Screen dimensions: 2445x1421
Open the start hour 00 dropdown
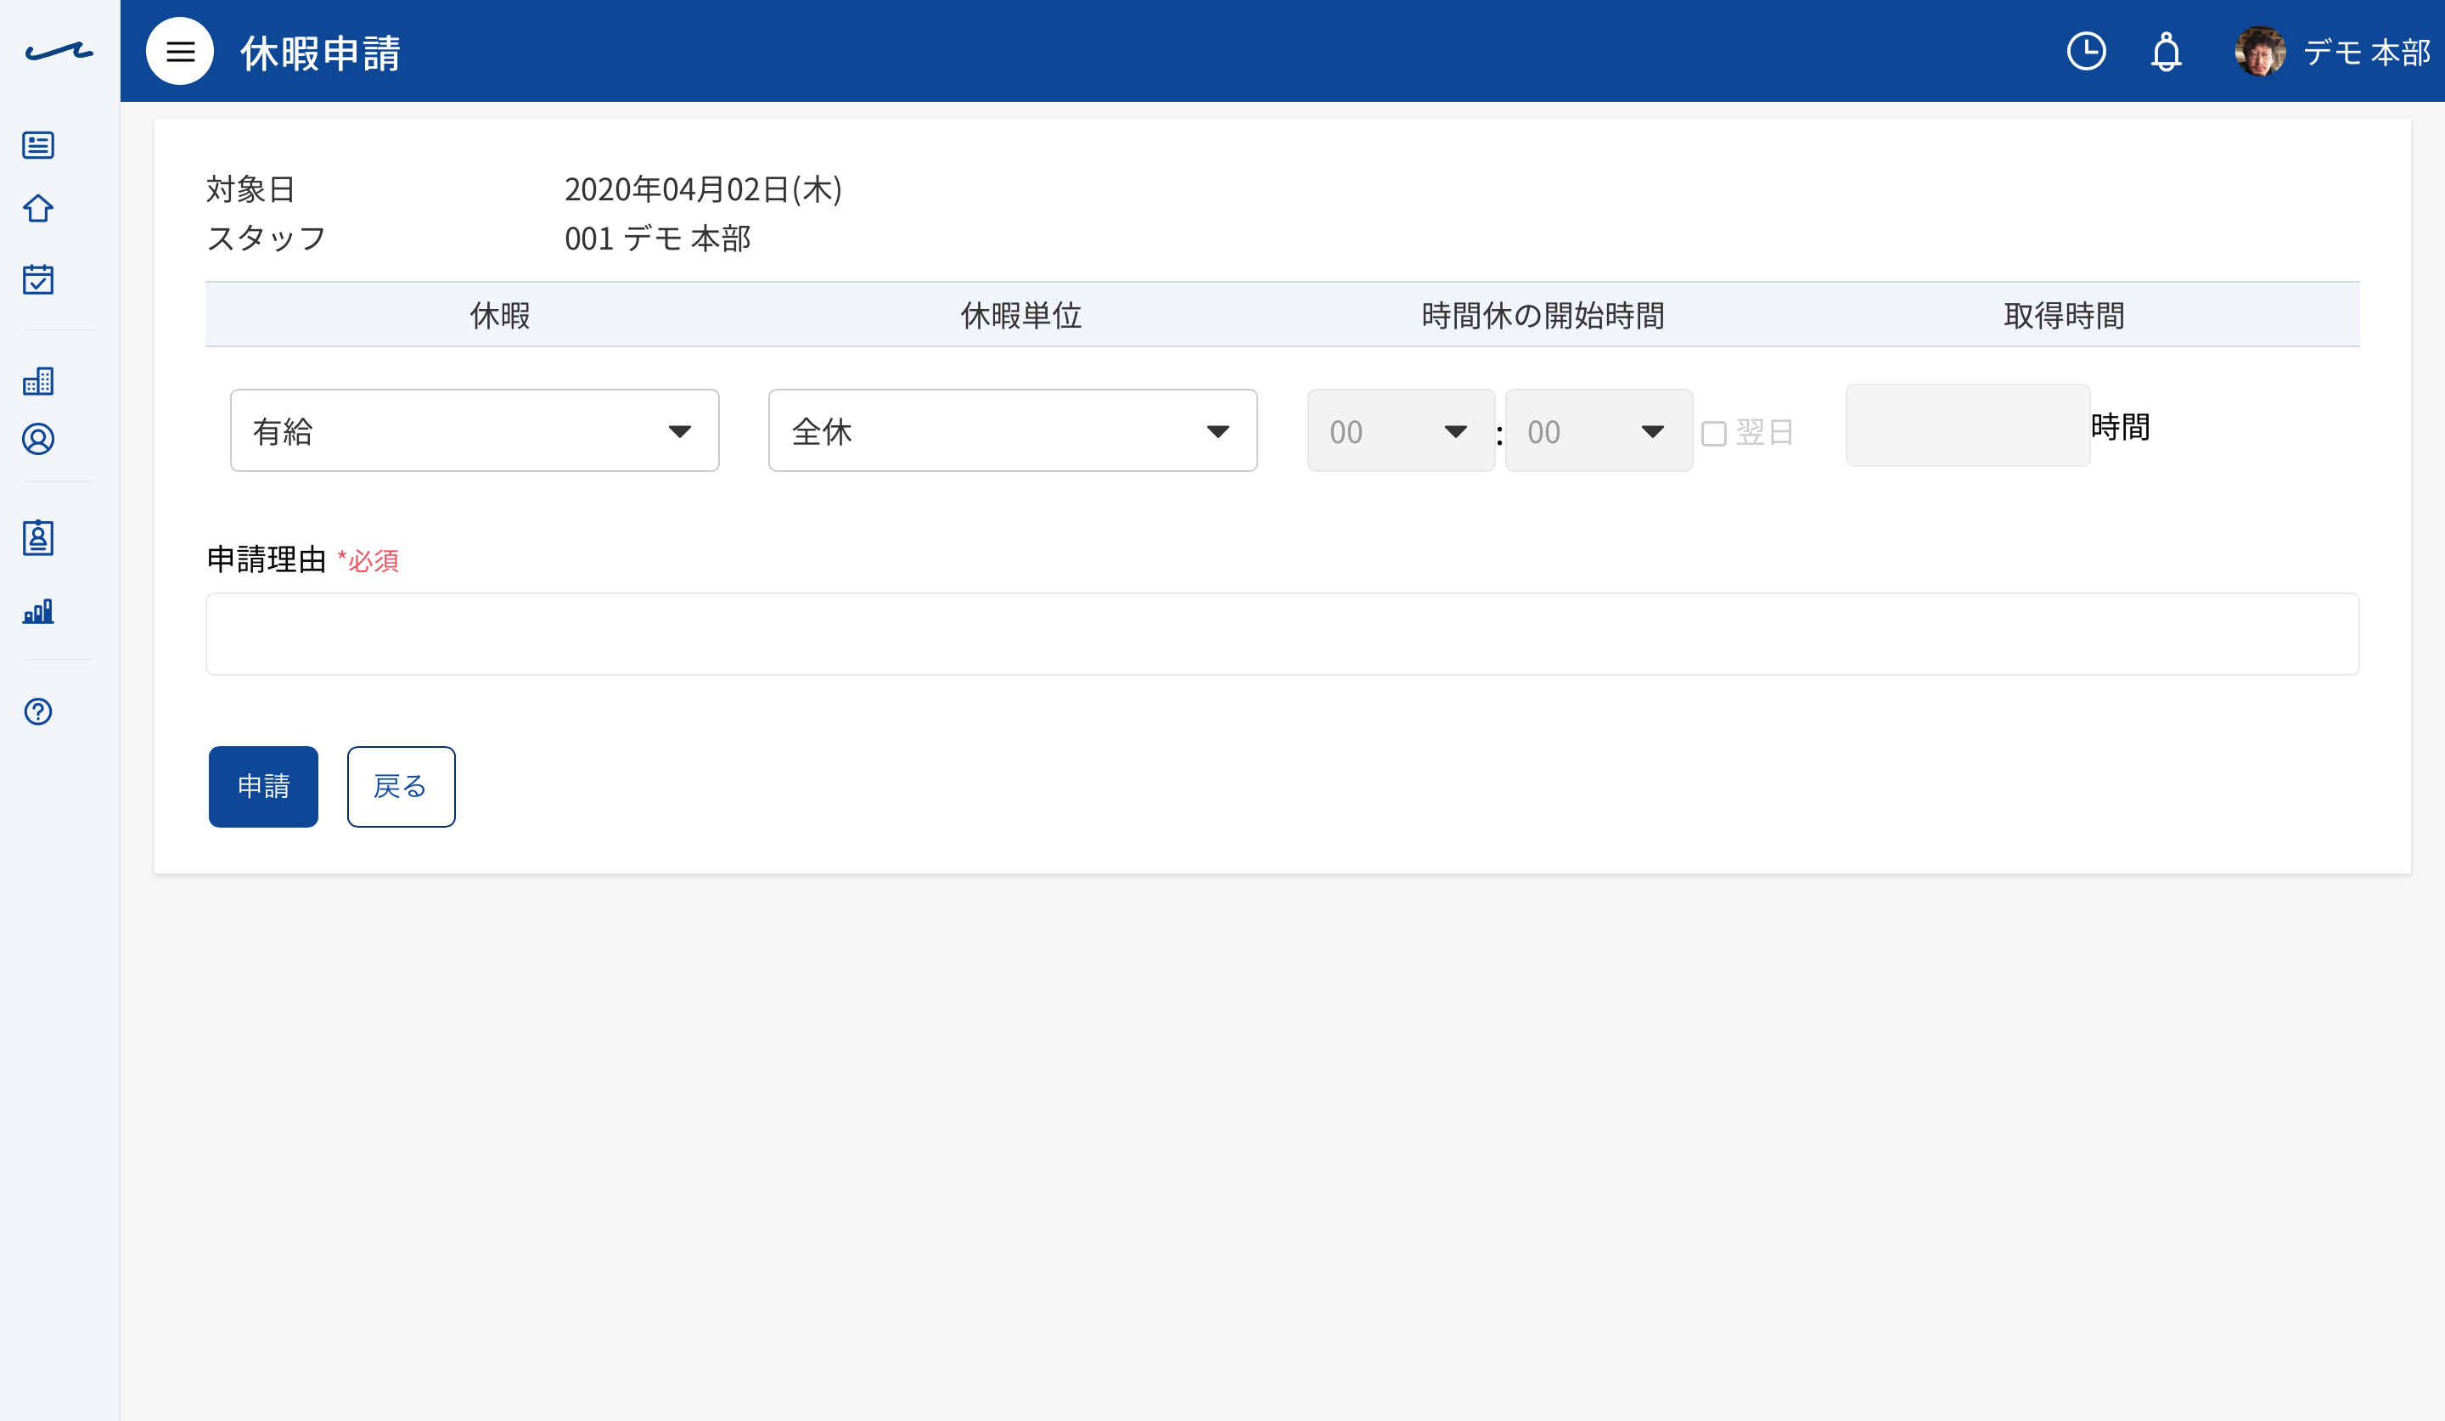[1401, 430]
